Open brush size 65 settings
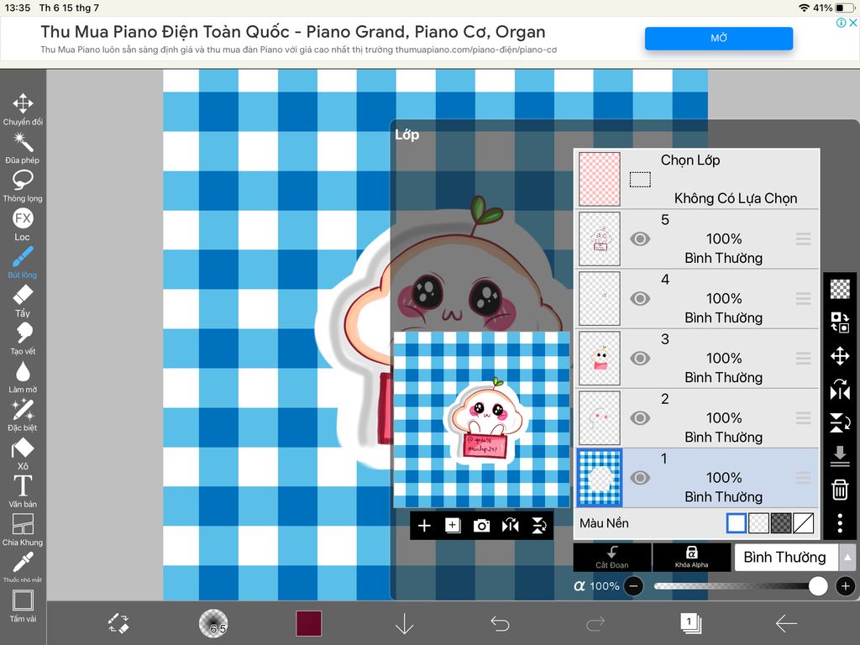This screenshot has height=645, width=860. (x=212, y=624)
